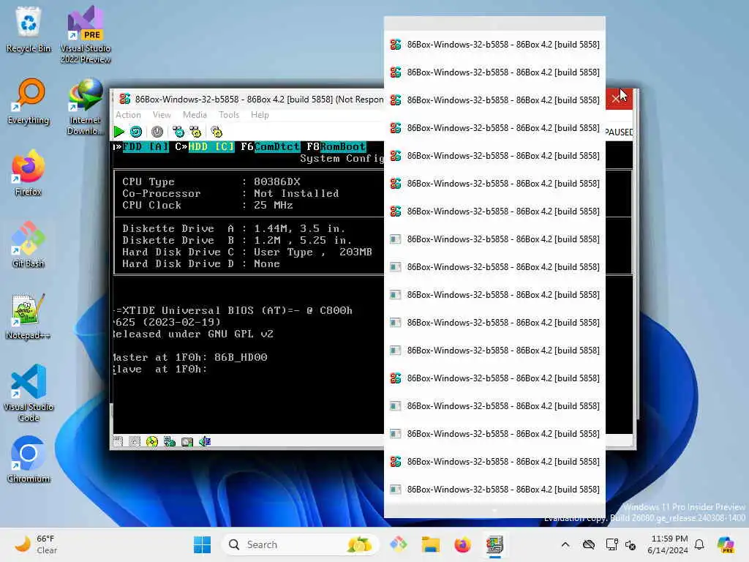Click the '1.44M, 3.5 in.' Diskette Drive A value
This screenshot has height=562, width=749.
coord(299,228)
